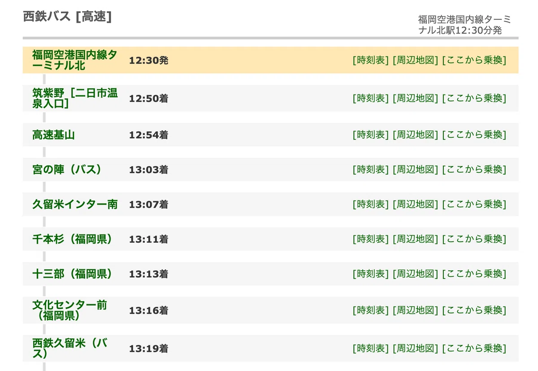Open 時刻表 for 宮の陣（バス）
This screenshot has height=371, width=538.
[x=370, y=170]
